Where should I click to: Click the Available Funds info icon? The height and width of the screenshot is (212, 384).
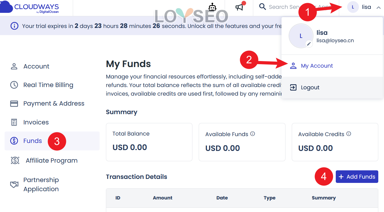tap(253, 134)
